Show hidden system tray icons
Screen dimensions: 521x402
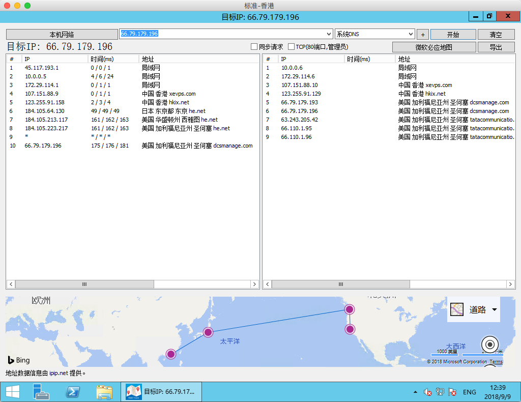(415, 392)
